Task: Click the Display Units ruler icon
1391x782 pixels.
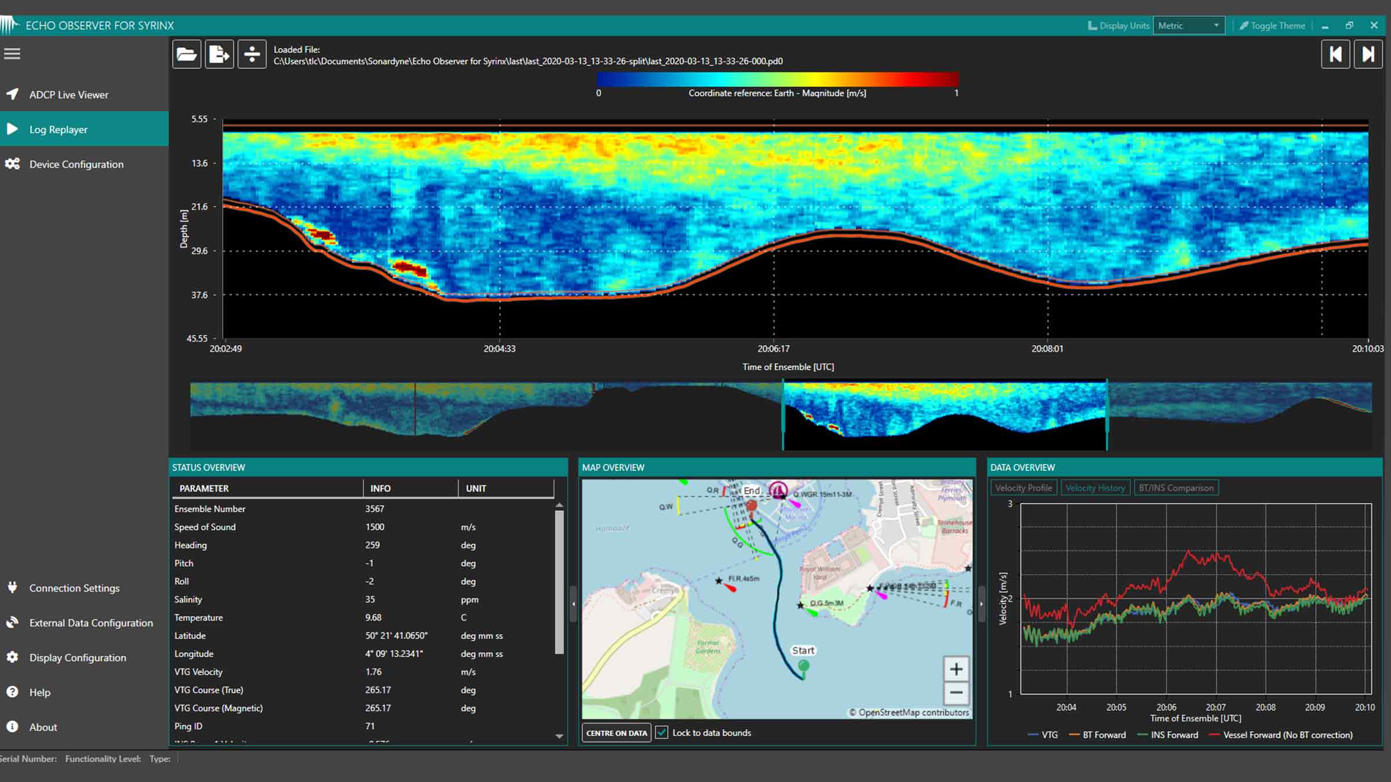Action: tap(1092, 25)
